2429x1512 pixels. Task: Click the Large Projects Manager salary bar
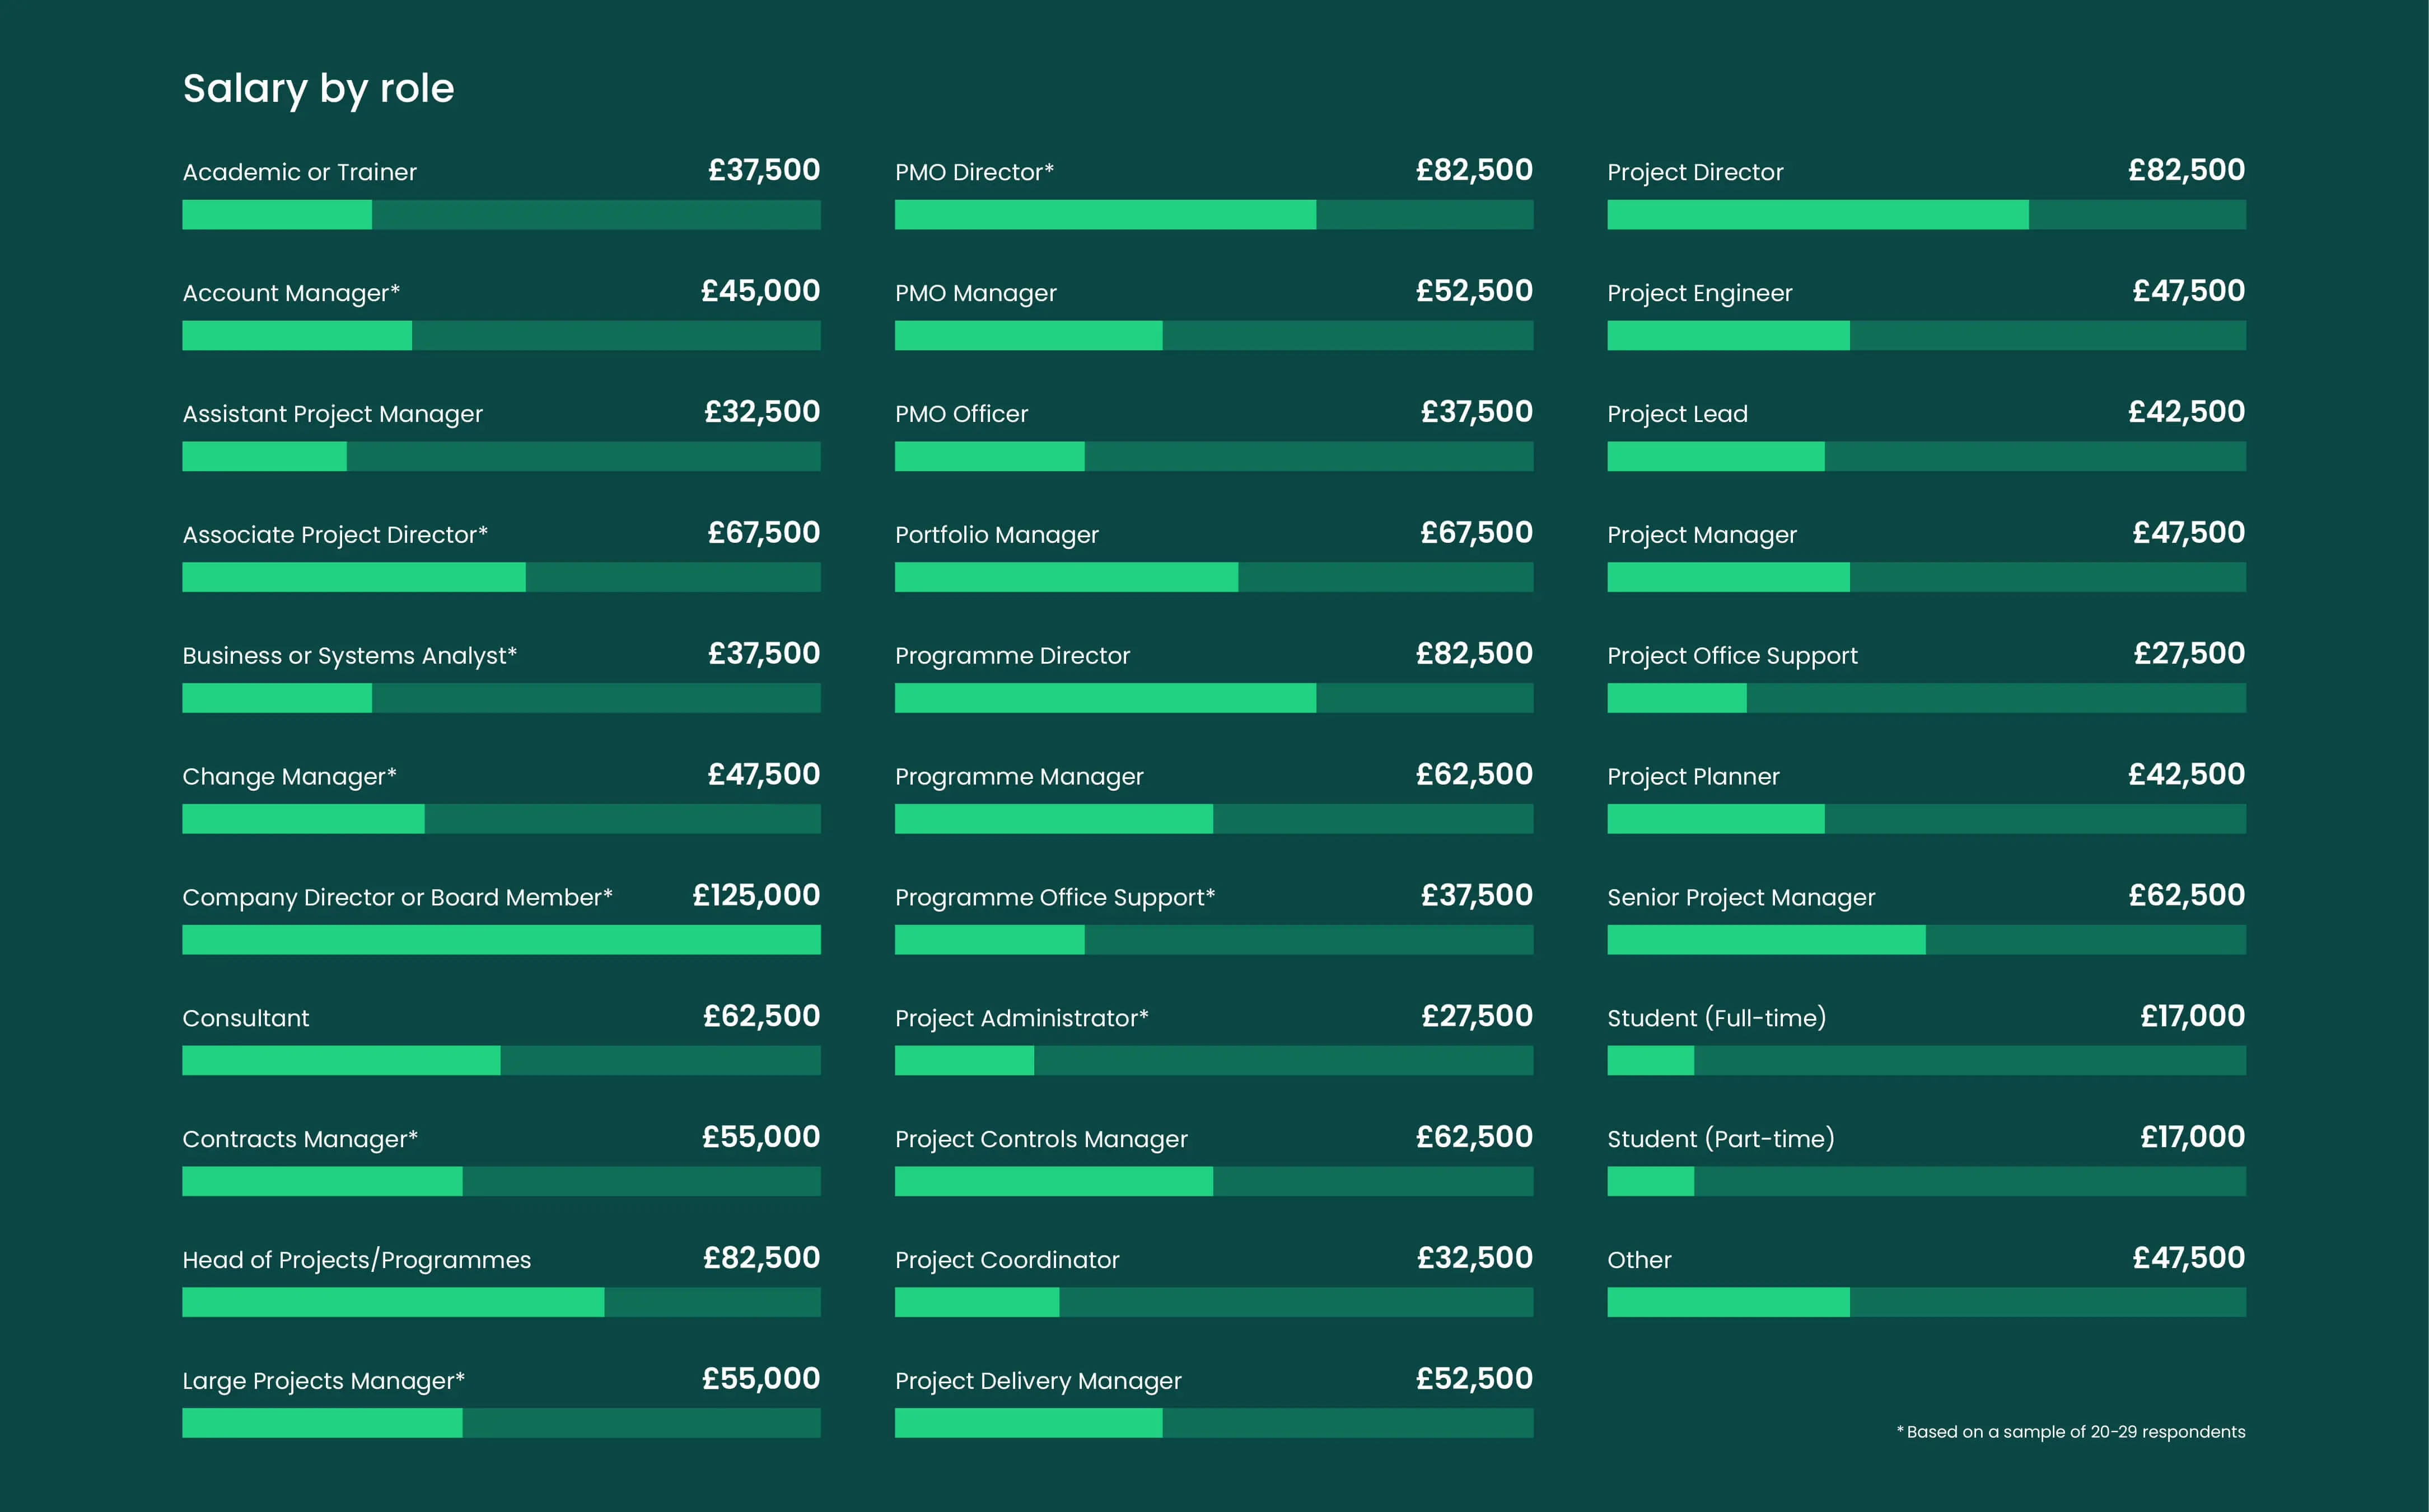point(501,1423)
